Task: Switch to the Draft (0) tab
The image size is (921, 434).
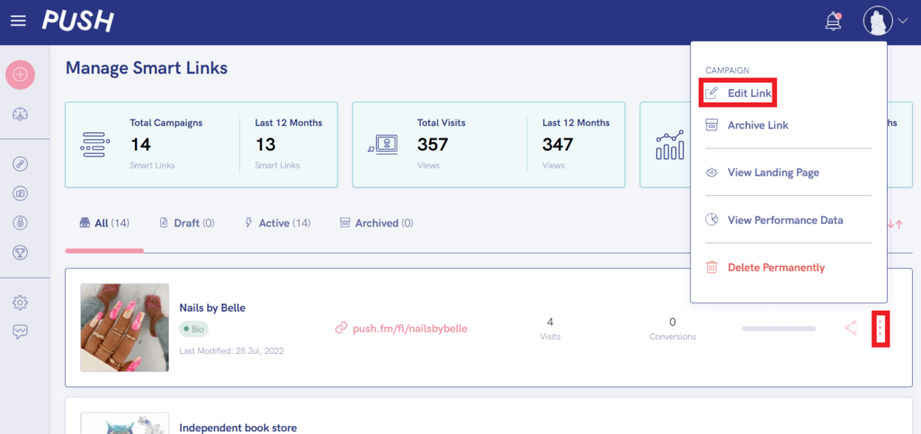Action: click(187, 223)
